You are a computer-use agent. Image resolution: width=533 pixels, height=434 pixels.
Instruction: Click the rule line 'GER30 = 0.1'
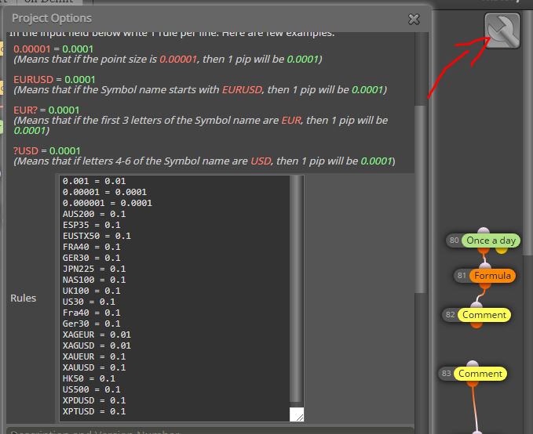(x=91, y=258)
